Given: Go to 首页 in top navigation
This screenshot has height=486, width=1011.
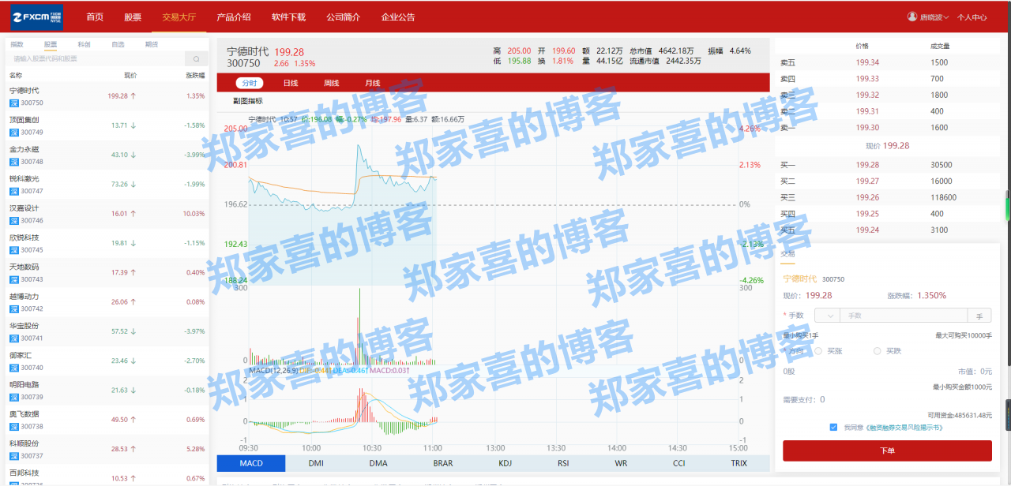Looking at the screenshot, I should click(95, 17).
